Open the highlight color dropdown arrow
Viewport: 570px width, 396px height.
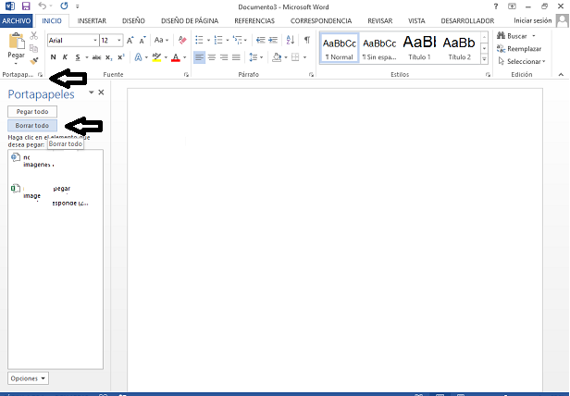coord(166,57)
